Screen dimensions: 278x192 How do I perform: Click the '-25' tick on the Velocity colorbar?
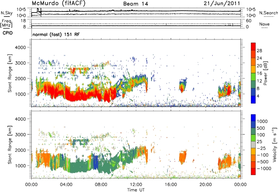(261, 148)
